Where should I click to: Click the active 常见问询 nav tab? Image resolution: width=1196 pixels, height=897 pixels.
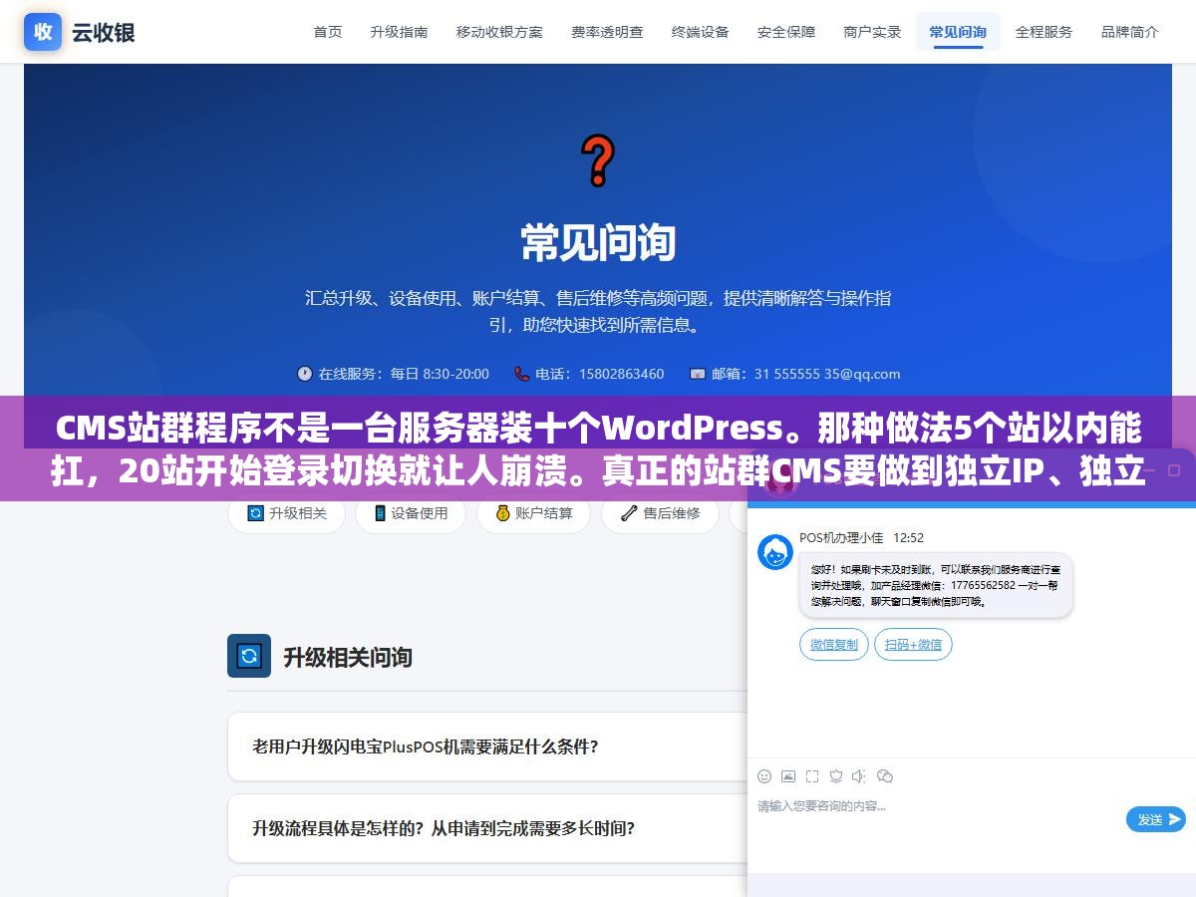pos(958,32)
